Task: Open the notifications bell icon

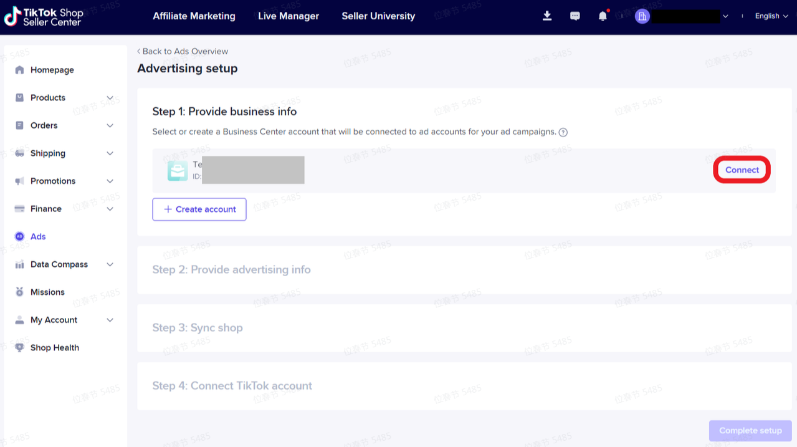Action: pyautogui.click(x=603, y=16)
